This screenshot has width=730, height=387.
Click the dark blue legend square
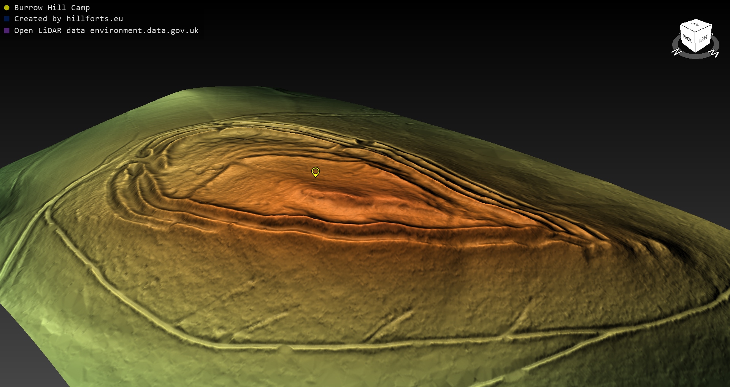pos(6,19)
